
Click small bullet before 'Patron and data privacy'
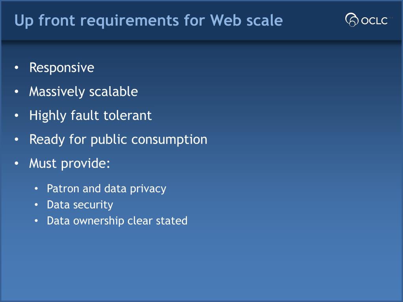point(36,189)
